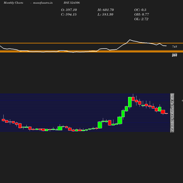Select the OC: 0.5 reading
Viewport: 183px width, 183px height.
tap(140, 10)
